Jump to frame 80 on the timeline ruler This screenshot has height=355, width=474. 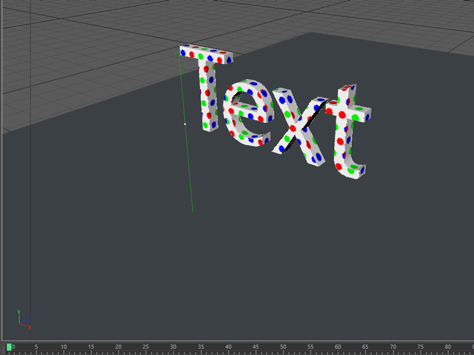[x=448, y=347]
